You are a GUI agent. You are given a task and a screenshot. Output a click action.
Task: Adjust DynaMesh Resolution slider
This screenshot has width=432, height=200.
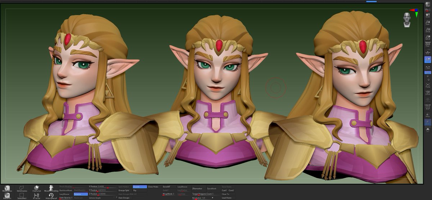[x=206, y=197]
